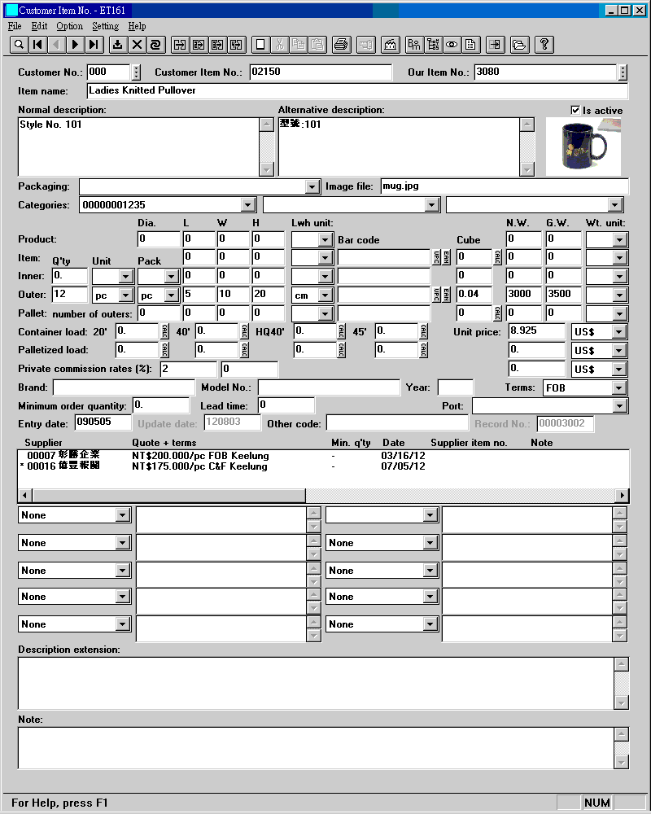Click the scissors Cut icon
This screenshot has height=814, width=651.
point(279,45)
